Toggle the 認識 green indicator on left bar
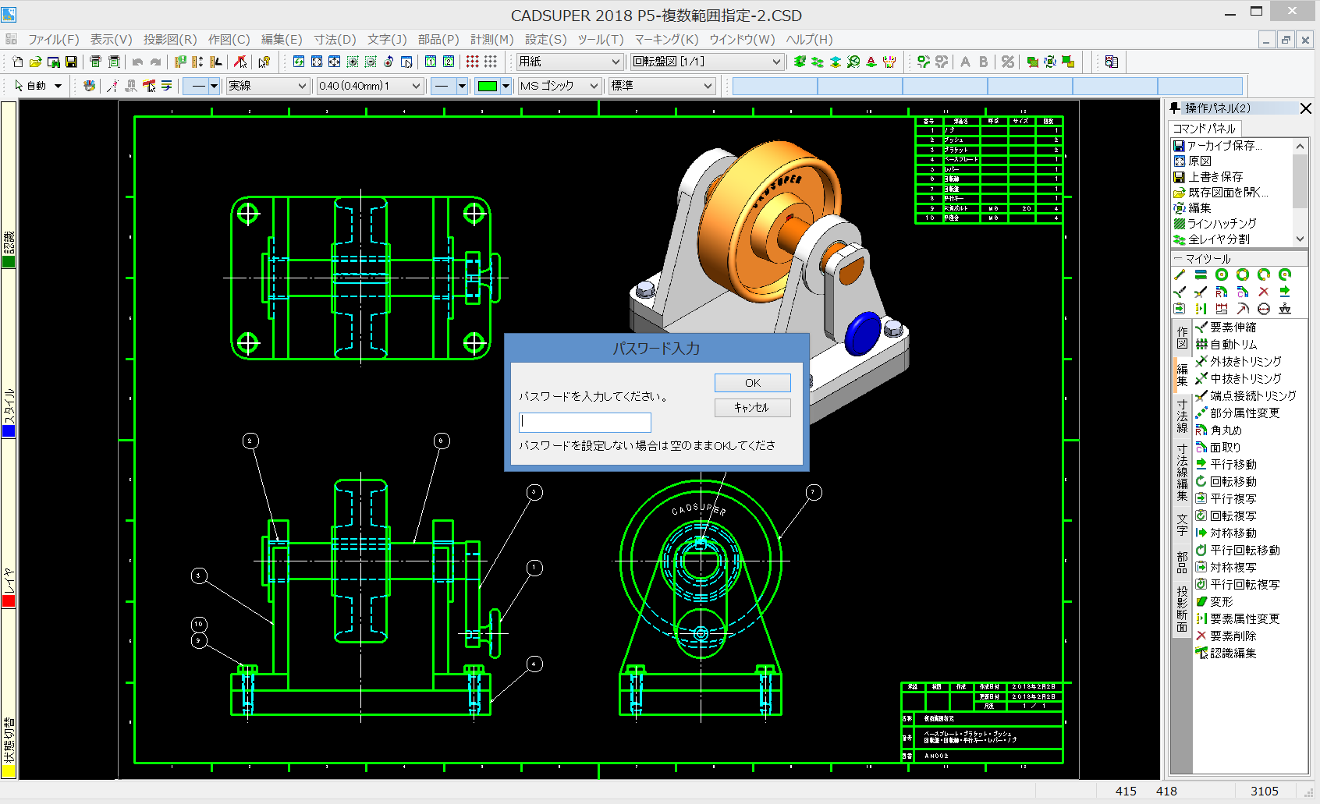This screenshot has width=1320, height=804. click(9, 262)
